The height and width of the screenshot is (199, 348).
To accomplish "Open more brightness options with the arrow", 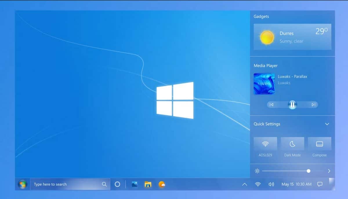I will coord(329,171).
